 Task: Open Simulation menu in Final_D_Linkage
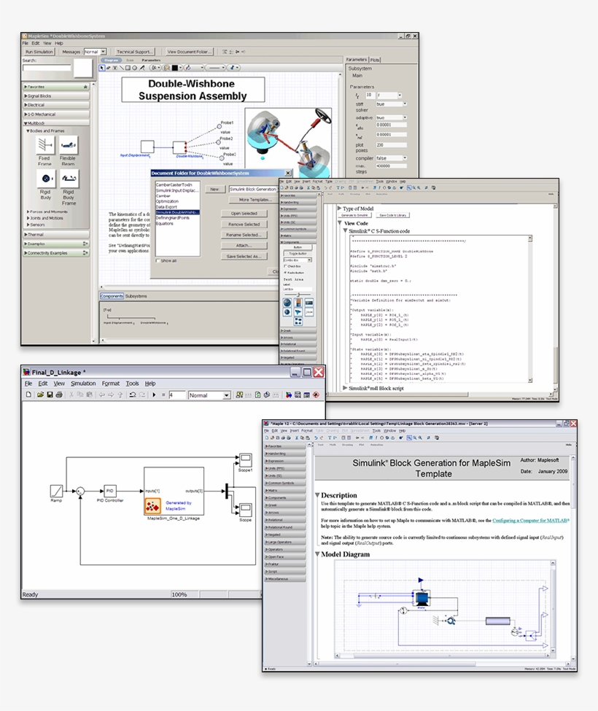tap(83, 383)
